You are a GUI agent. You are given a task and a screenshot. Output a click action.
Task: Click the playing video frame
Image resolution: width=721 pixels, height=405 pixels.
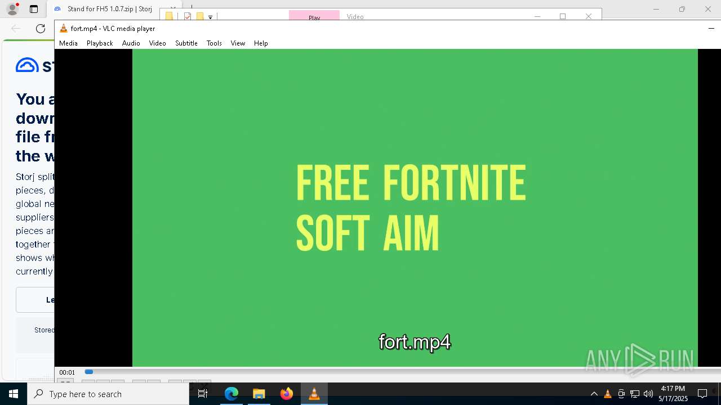415,208
